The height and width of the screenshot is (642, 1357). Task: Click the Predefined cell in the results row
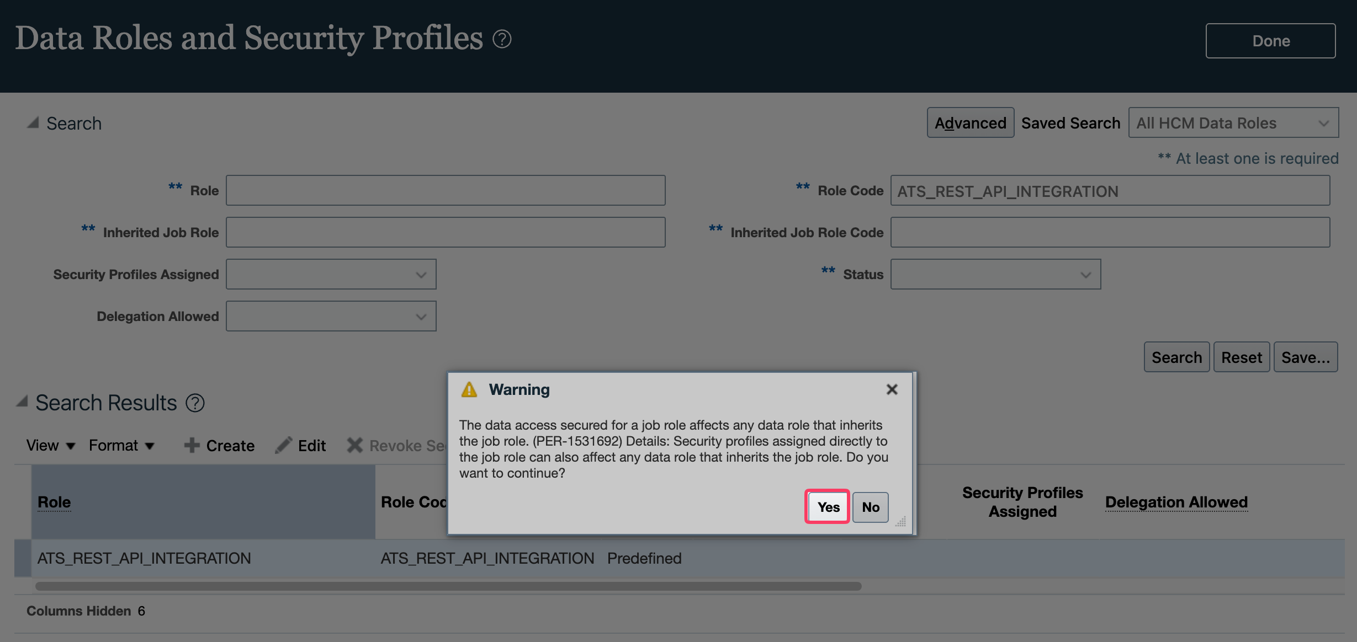click(644, 558)
